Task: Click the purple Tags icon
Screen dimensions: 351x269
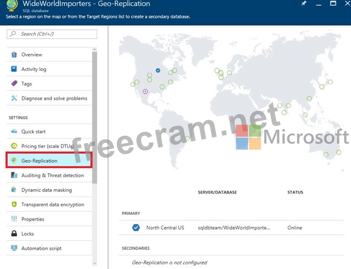Action: (x=14, y=84)
